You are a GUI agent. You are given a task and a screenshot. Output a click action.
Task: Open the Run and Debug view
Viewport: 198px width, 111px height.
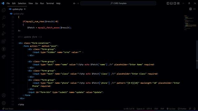click(x=4, y=33)
